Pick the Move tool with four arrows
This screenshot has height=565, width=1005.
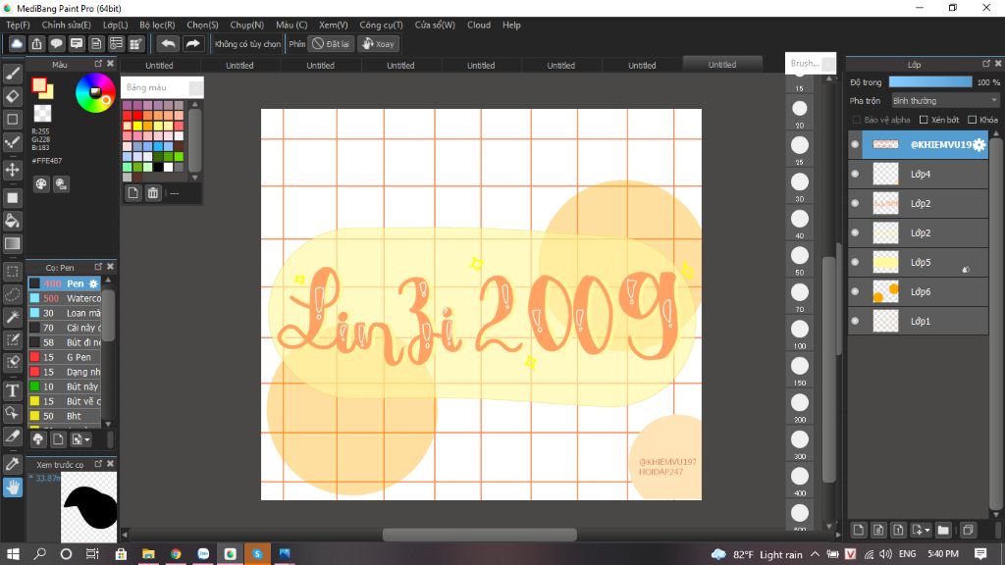(12, 171)
